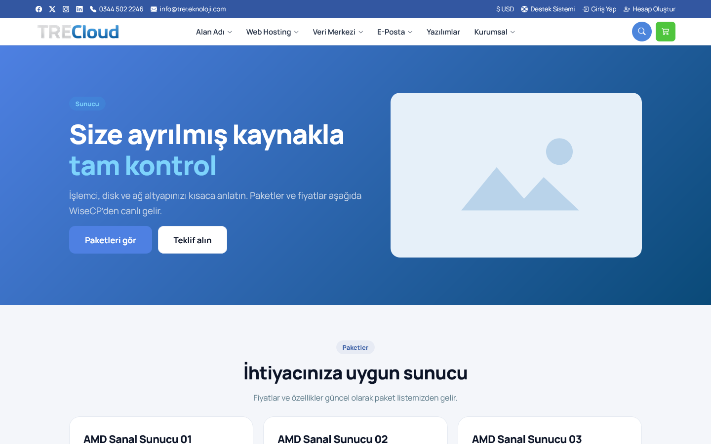Viewport: 711px width, 444px height.
Task: Click the Paketler badge label
Action: [x=355, y=347]
